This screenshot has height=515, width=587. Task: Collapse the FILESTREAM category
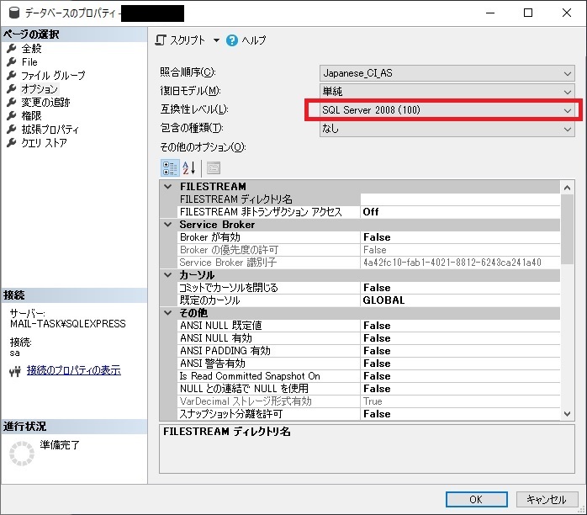[x=167, y=187]
